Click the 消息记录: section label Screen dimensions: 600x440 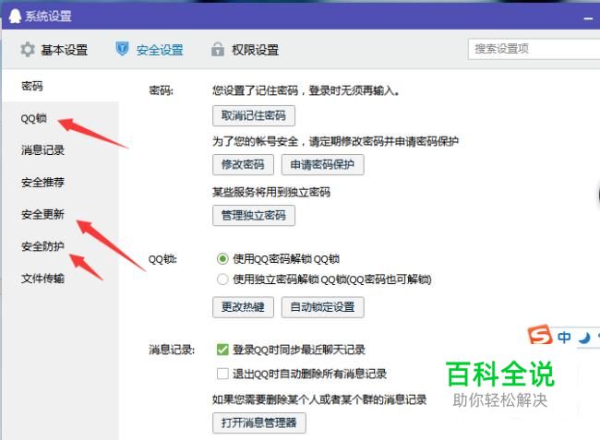172,350
